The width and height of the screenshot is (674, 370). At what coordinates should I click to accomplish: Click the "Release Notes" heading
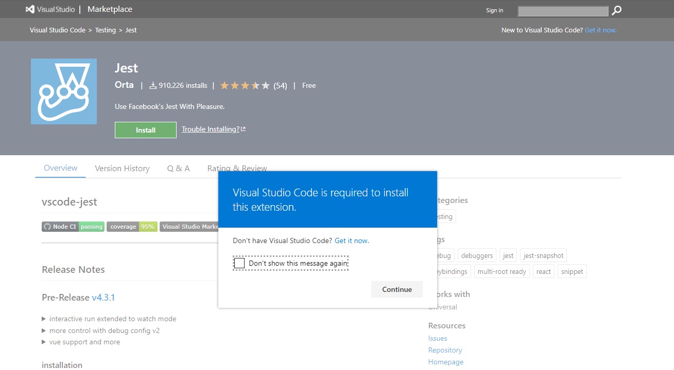[x=73, y=269]
